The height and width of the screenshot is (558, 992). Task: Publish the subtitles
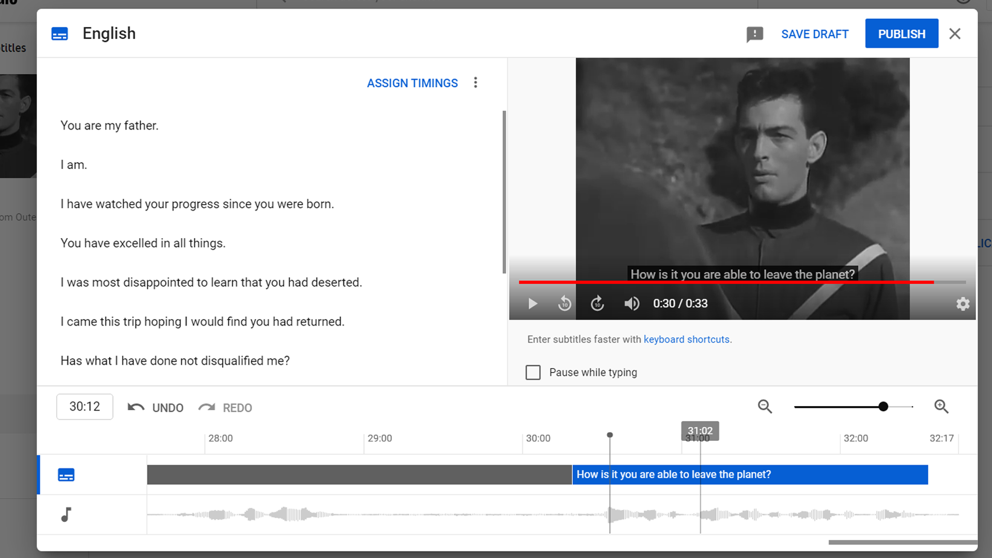pos(902,33)
